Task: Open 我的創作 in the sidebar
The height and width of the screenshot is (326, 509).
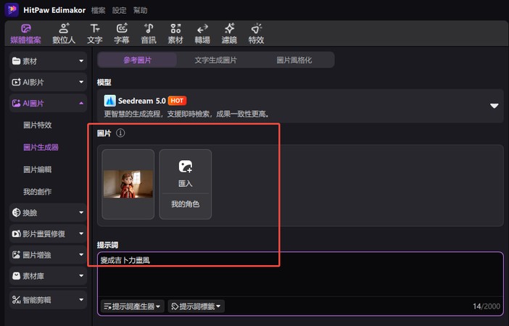Action: click(x=37, y=192)
